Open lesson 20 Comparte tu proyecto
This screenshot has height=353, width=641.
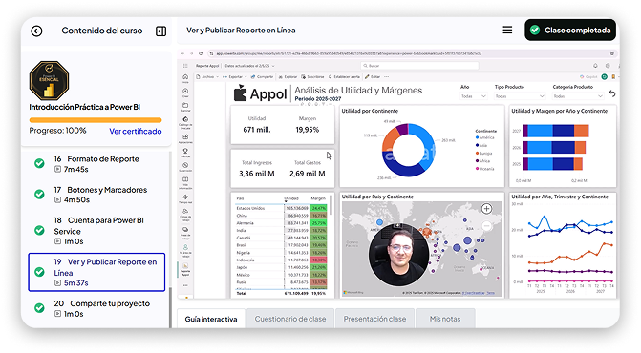coord(96,308)
